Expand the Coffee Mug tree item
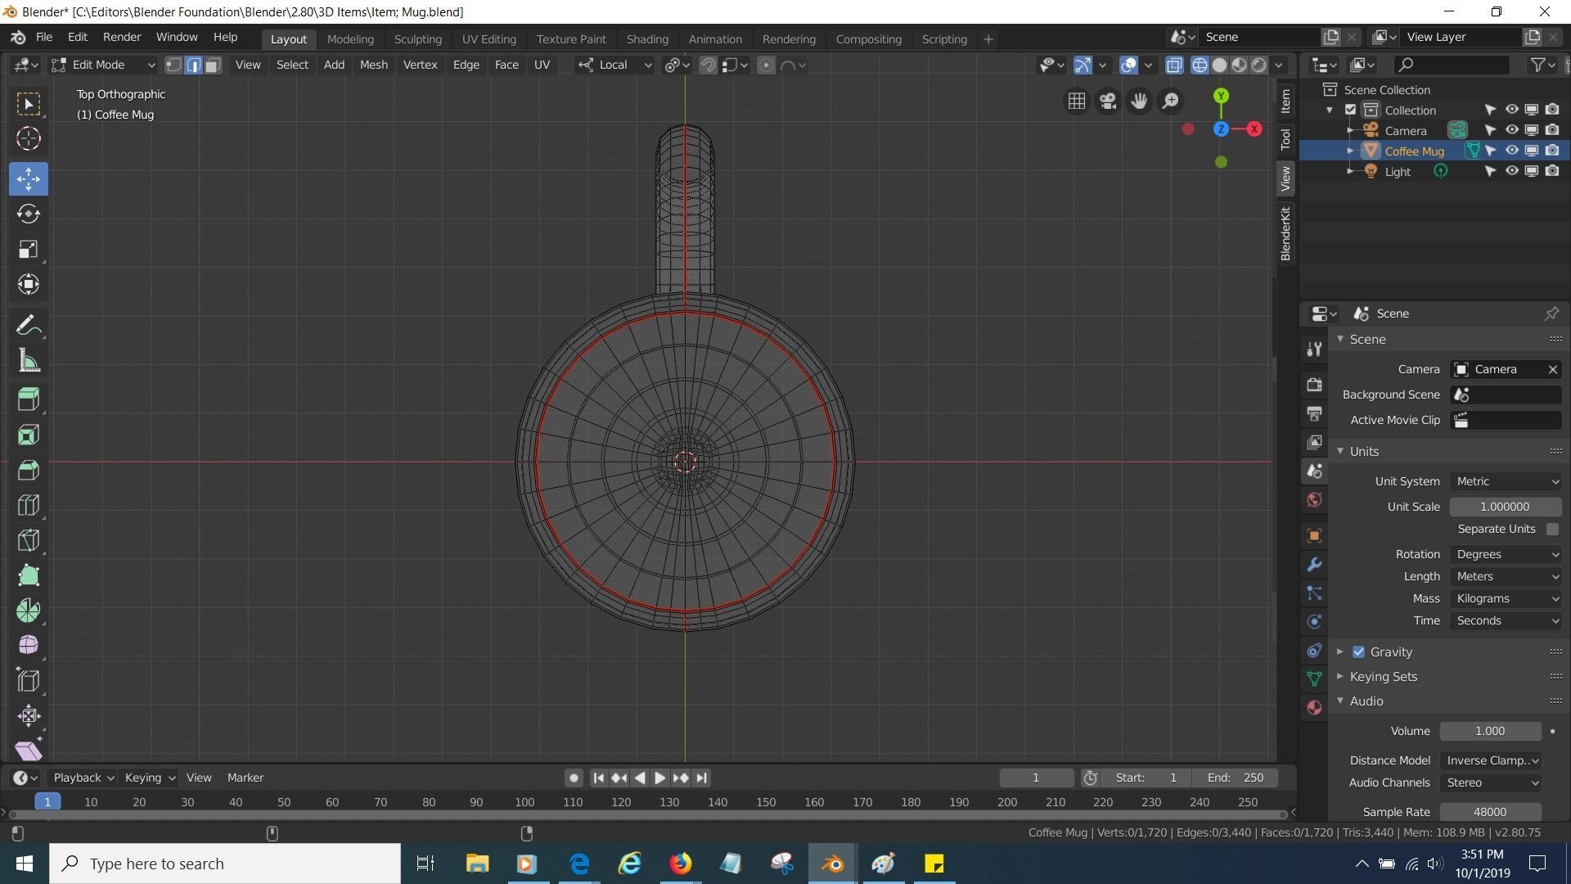The width and height of the screenshot is (1571, 884). [x=1350, y=151]
